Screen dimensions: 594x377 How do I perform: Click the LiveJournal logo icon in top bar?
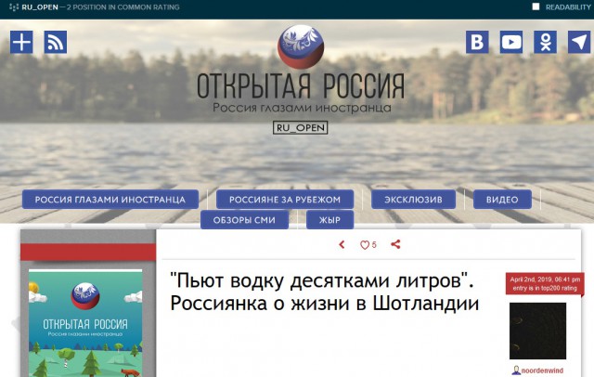tap(14, 7)
